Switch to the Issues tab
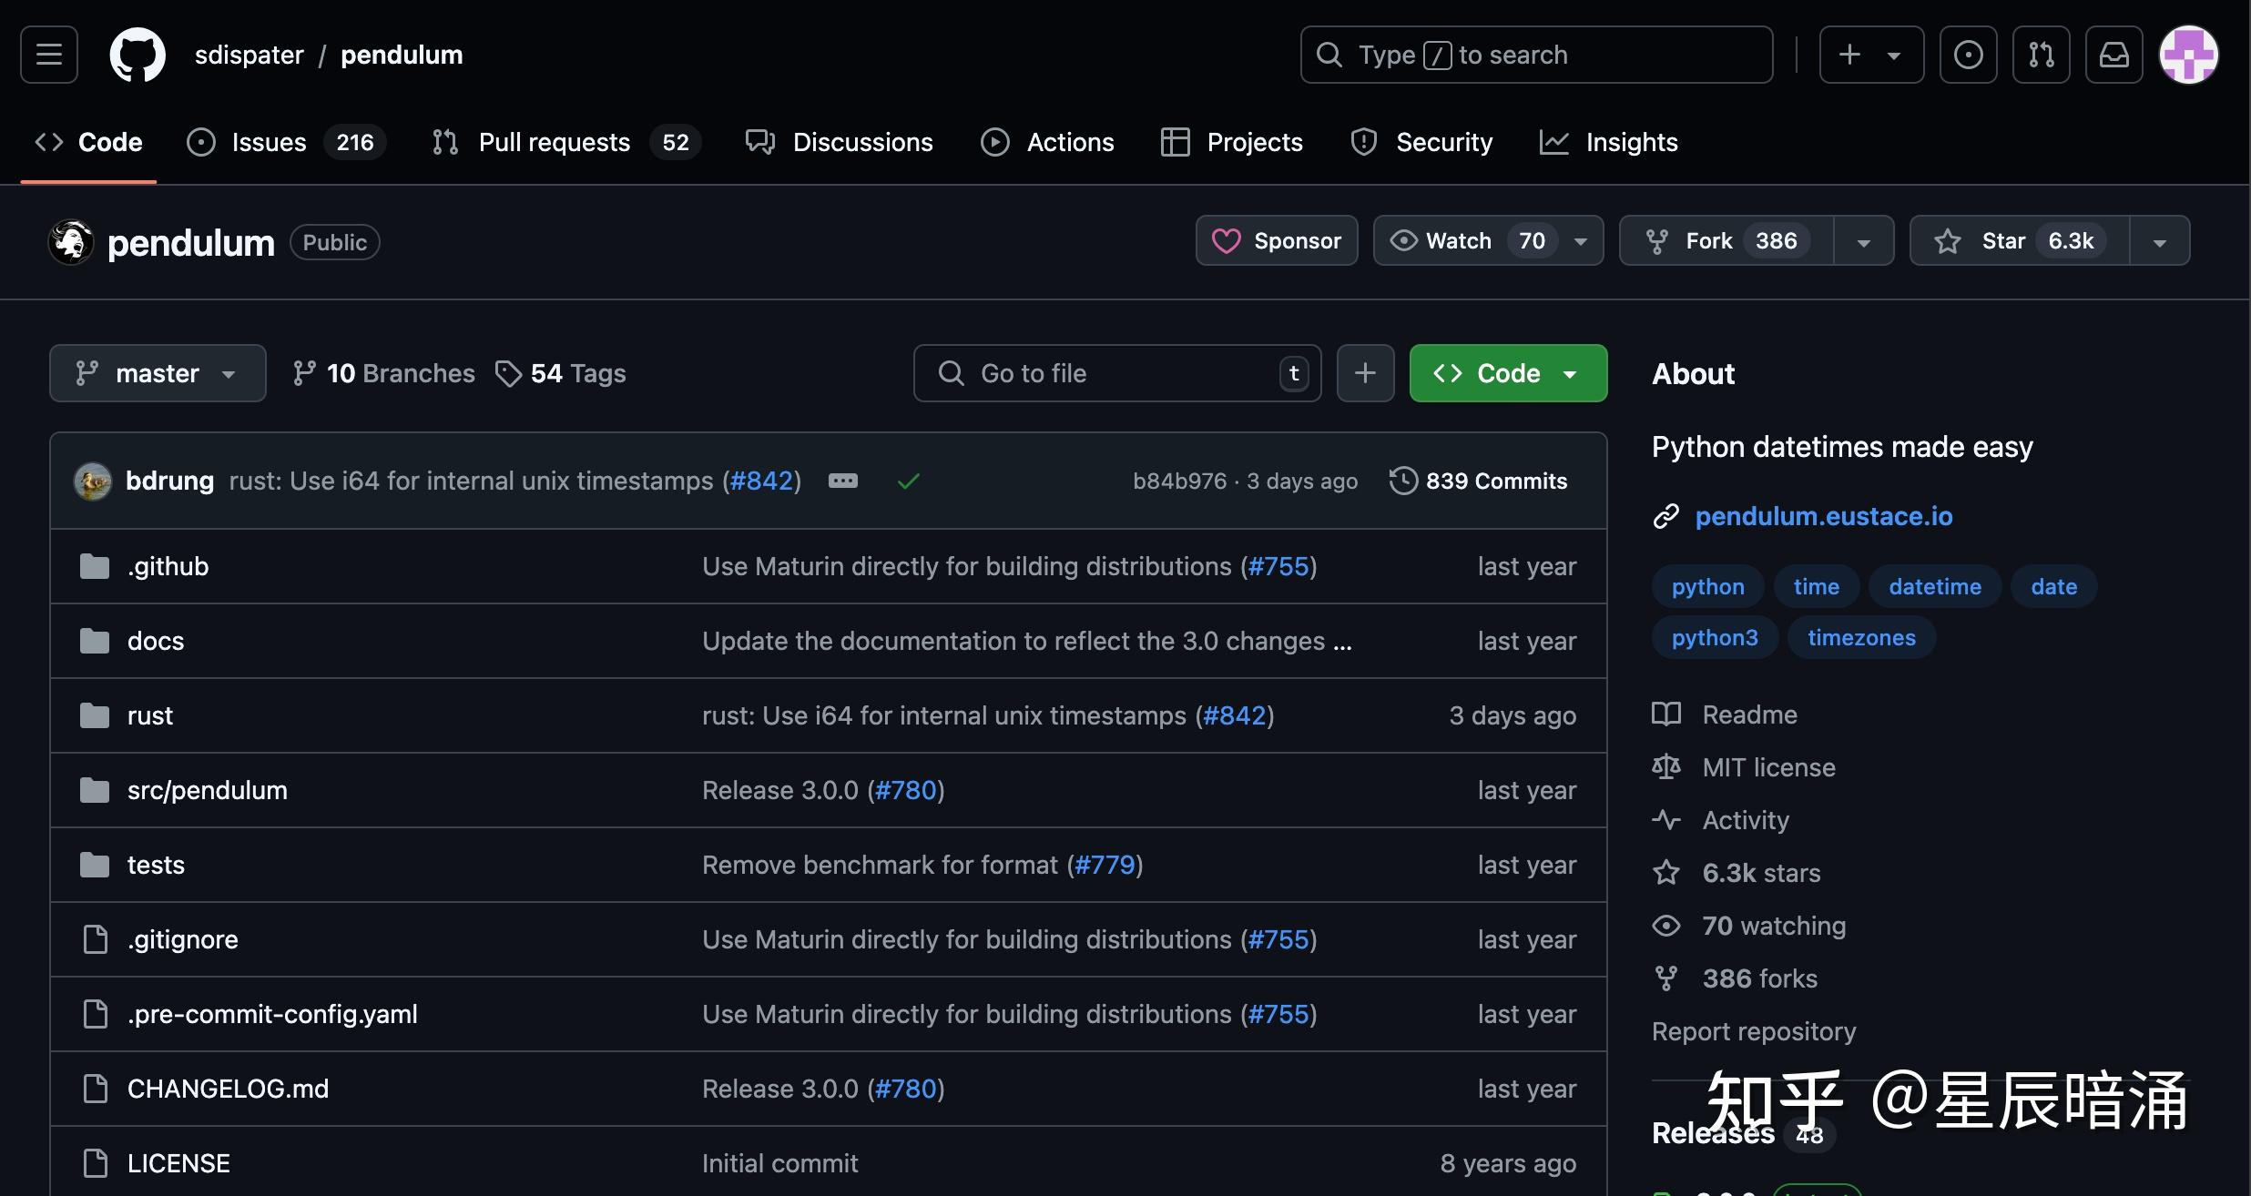This screenshot has width=2251, height=1196. pos(269,142)
